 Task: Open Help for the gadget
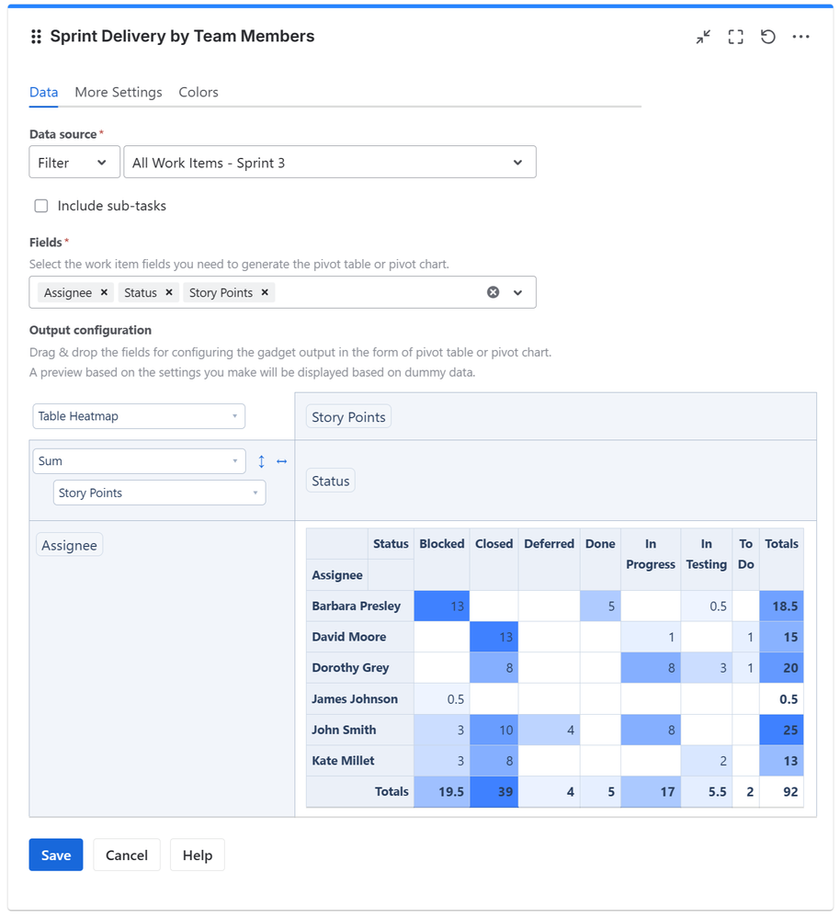click(197, 855)
